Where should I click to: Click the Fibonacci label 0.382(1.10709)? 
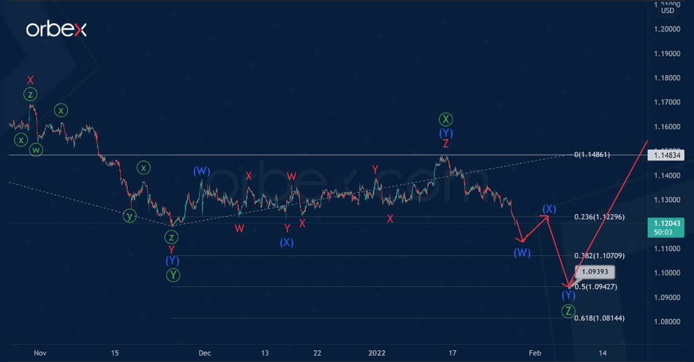(598, 255)
